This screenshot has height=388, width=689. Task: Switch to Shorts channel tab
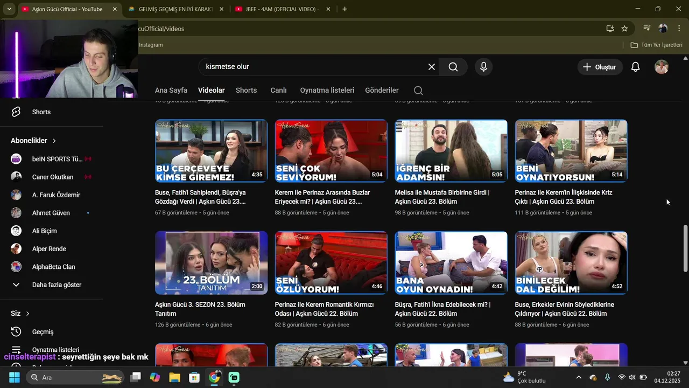click(246, 91)
